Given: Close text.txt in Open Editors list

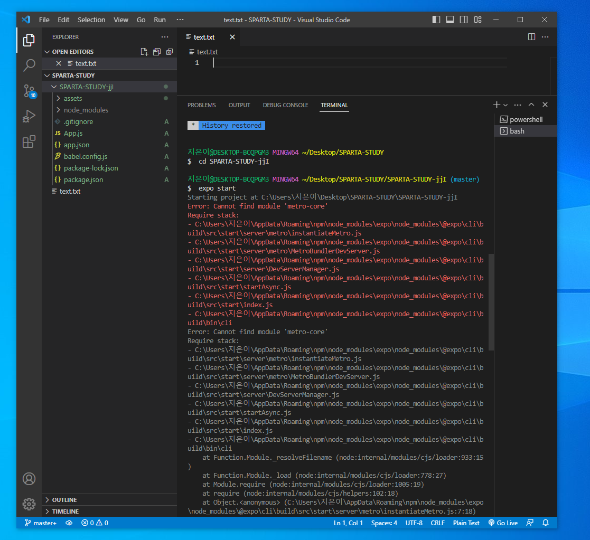Looking at the screenshot, I should pos(58,63).
